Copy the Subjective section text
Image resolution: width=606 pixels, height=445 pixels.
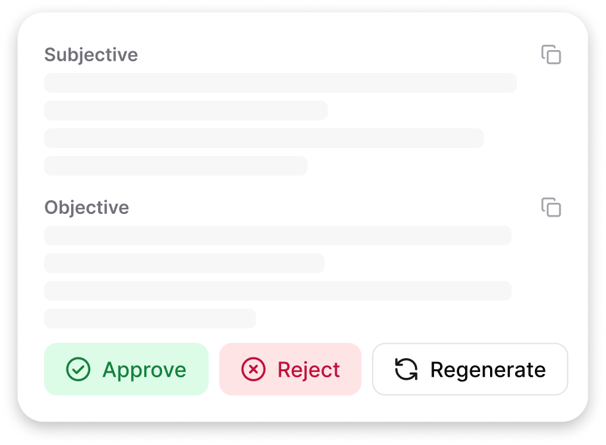pos(551,55)
